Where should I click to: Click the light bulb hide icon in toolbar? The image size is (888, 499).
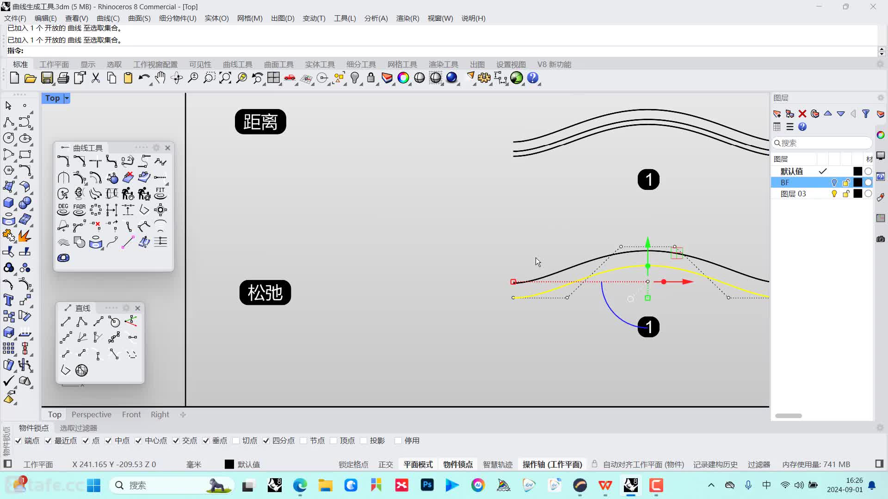pos(355,78)
